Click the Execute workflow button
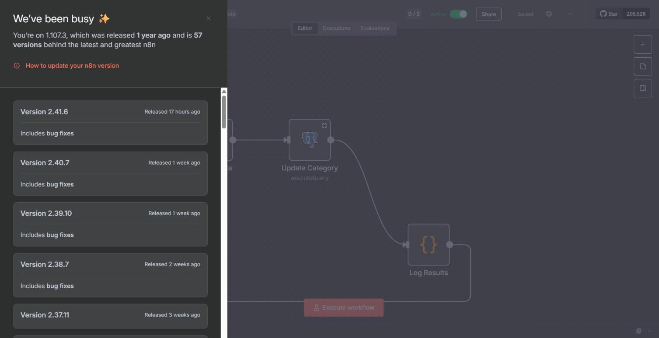The height and width of the screenshot is (338, 659). pos(344,308)
